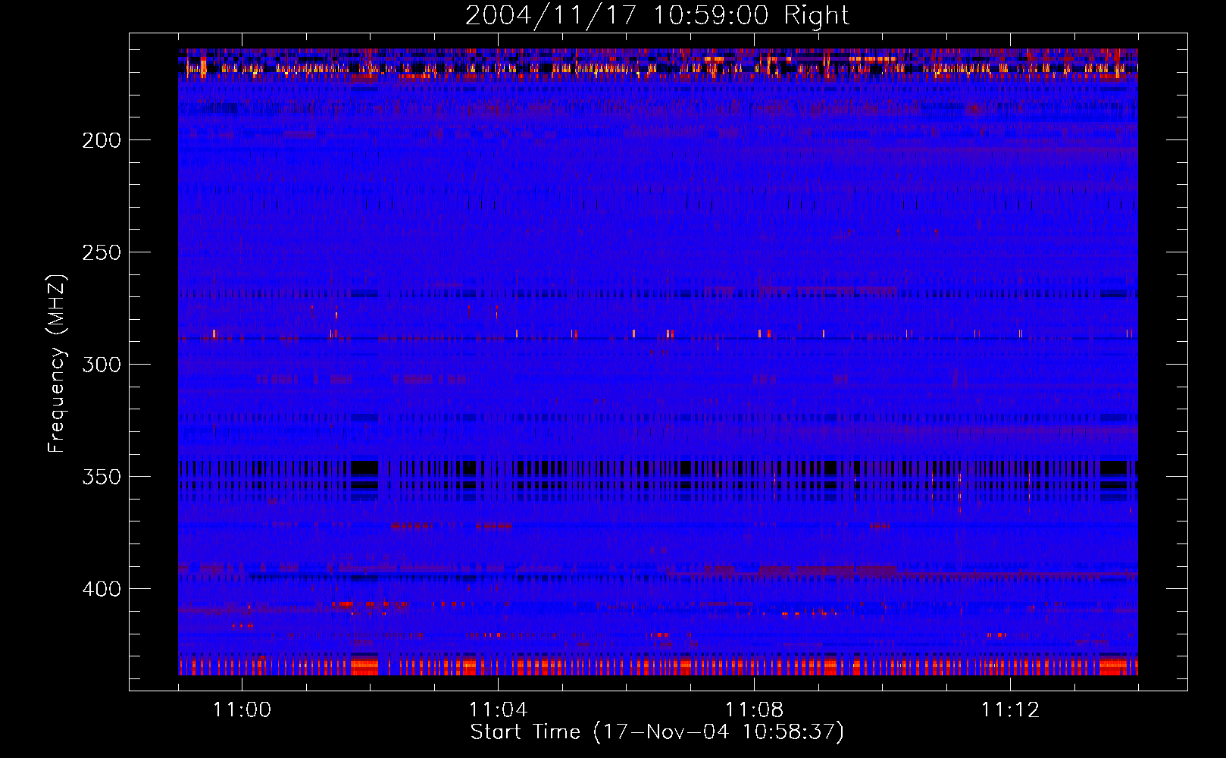Click the 300 frequency tick label
Viewport: 1226px width, 758px height.
(101, 365)
